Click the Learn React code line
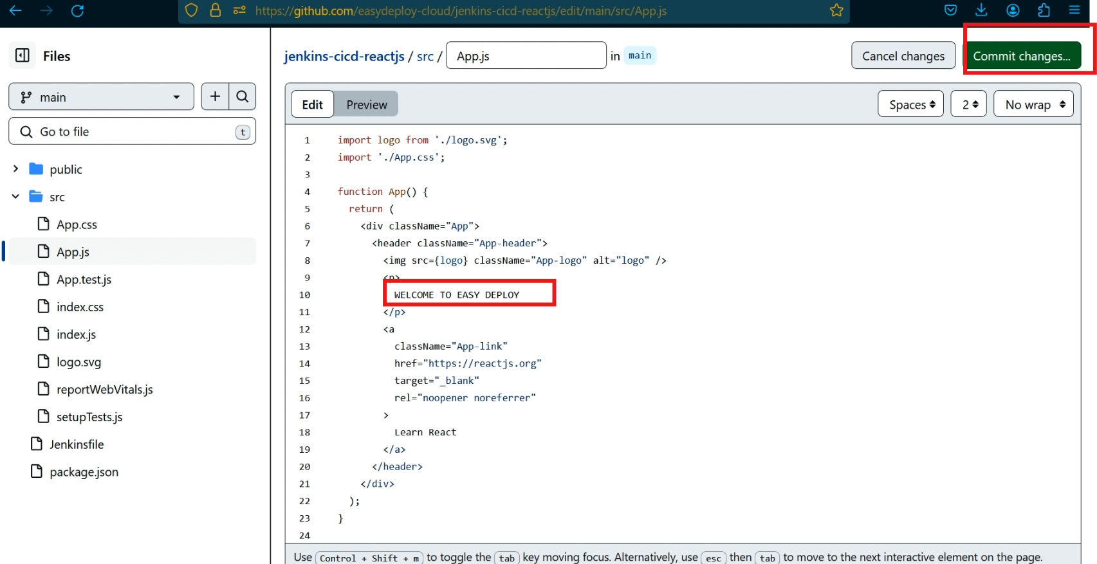This screenshot has height=564, width=1097. (425, 432)
